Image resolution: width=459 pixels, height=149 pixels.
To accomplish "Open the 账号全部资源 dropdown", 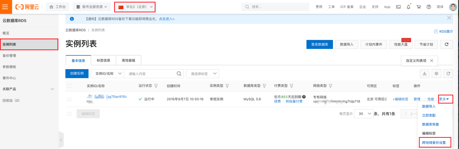I will pos(92,7).
